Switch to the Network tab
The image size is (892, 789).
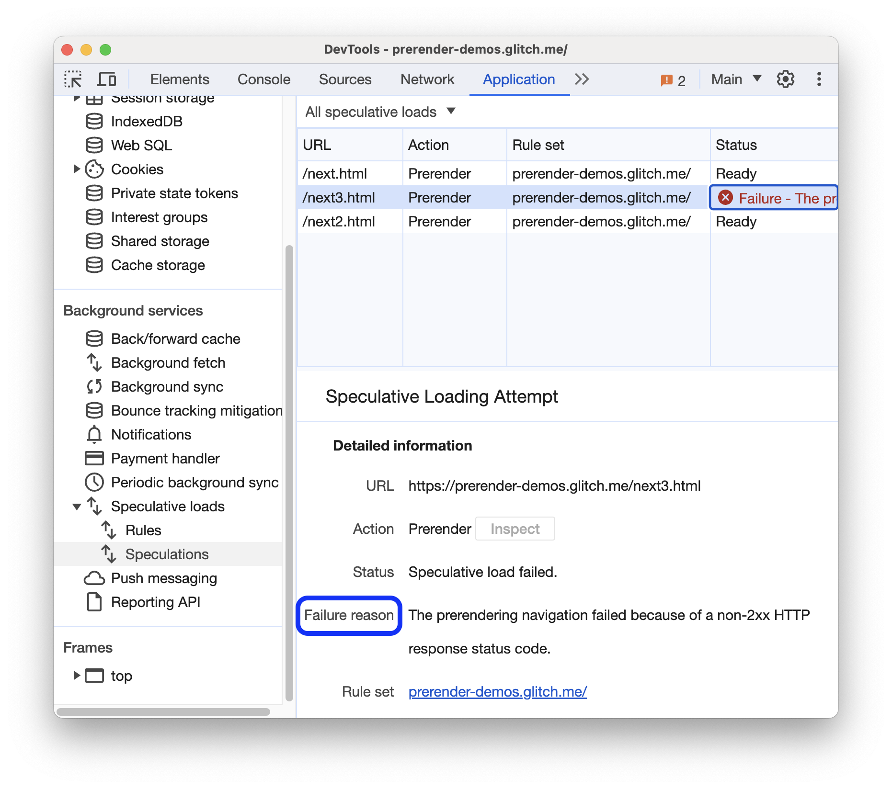(427, 79)
